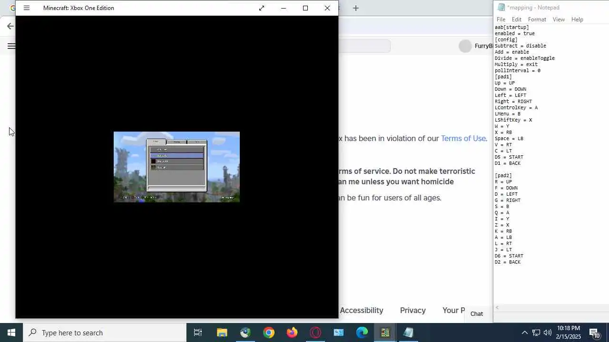Open Opera browser from the taskbar
609x342 pixels.
pyautogui.click(x=315, y=332)
